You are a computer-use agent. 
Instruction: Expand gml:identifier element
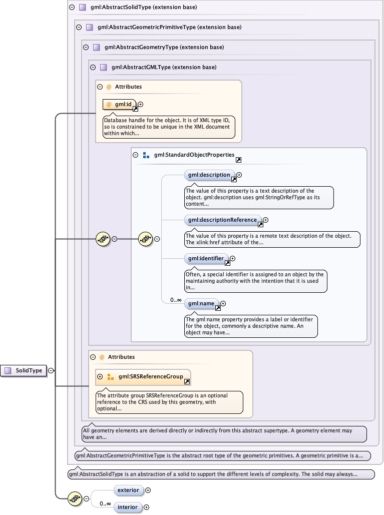pyautogui.click(x=233, y=258)
